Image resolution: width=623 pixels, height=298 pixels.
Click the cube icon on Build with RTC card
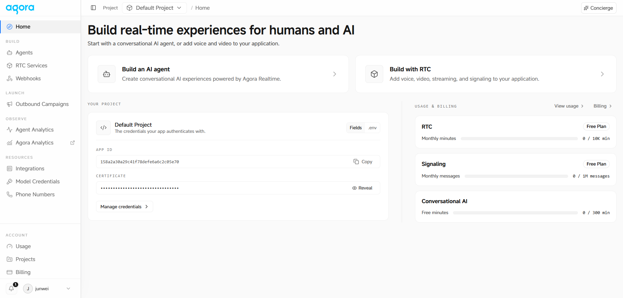(x=374, y=74)
